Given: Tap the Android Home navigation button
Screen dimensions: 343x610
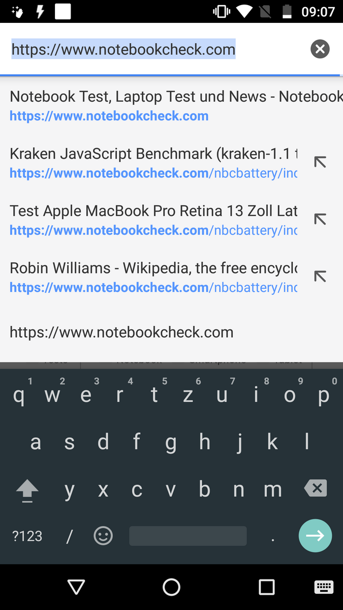Looking at the screenshot, I should (171, 587).
